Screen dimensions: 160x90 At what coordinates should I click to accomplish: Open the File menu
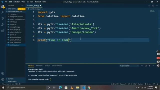pyautogui.click(x=6, y=2)
